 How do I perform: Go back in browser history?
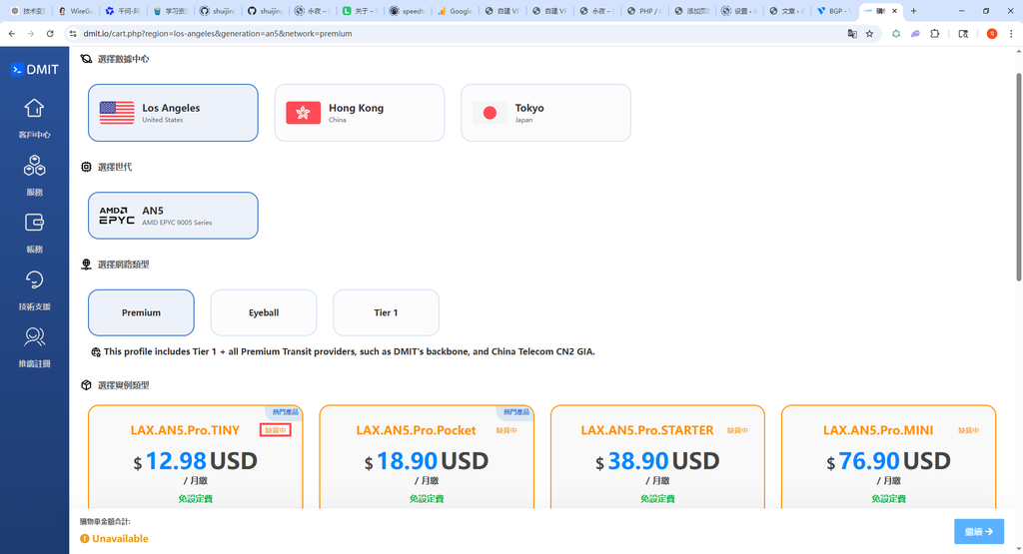(12, 33)
